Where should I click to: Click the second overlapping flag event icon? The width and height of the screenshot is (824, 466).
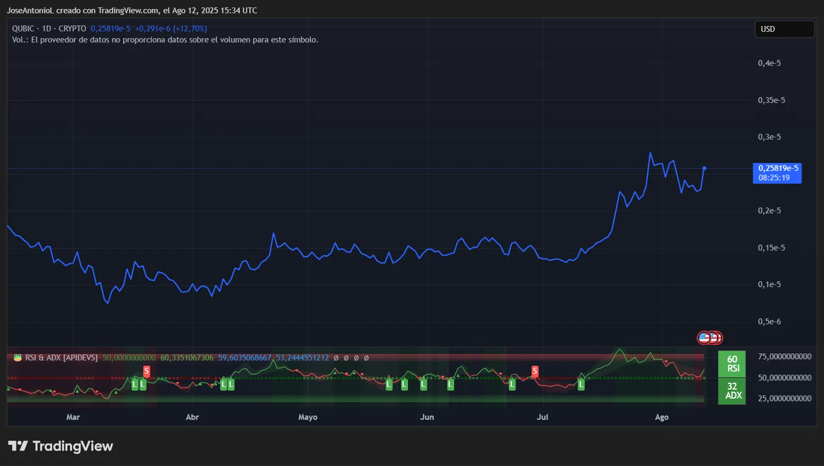click(x=714, y=338)
